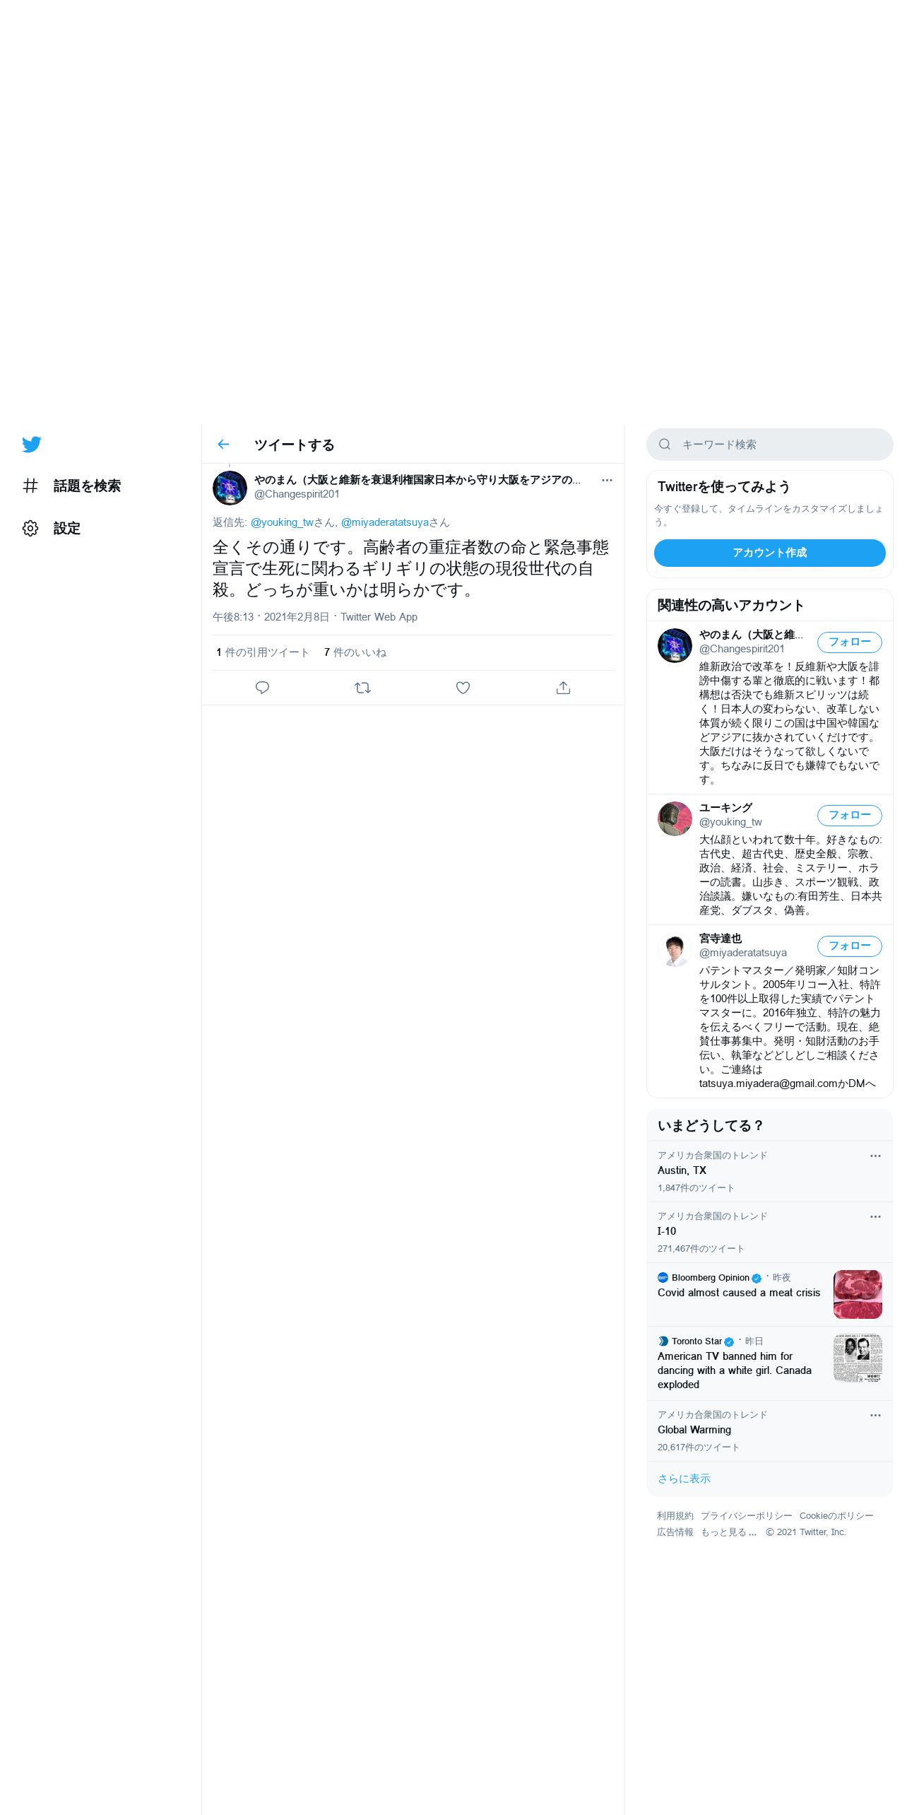Screen dimensions: 907x1815
Task: Follow @Changespirit201 with フォロー button
Action: point(850,642)
